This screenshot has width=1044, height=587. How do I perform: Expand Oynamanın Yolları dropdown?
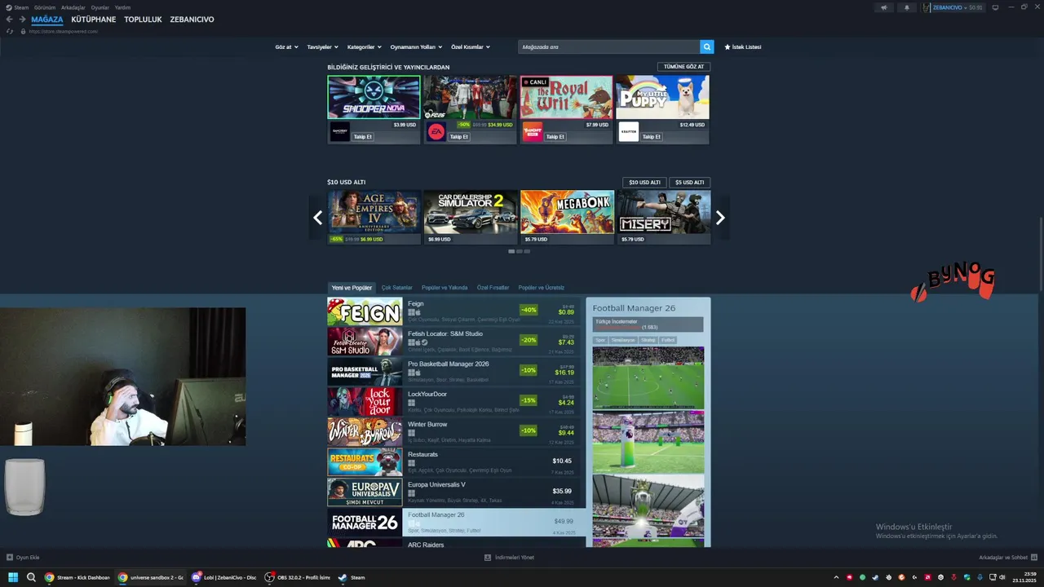click(x=416, y=47)
